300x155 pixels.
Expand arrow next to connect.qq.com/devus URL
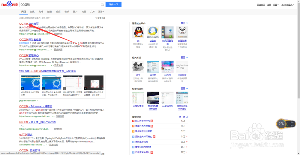click(x=51, y=50)
